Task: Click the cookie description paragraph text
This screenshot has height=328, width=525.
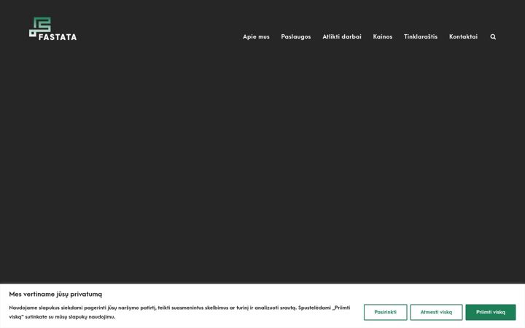Action: coord(179,312)
